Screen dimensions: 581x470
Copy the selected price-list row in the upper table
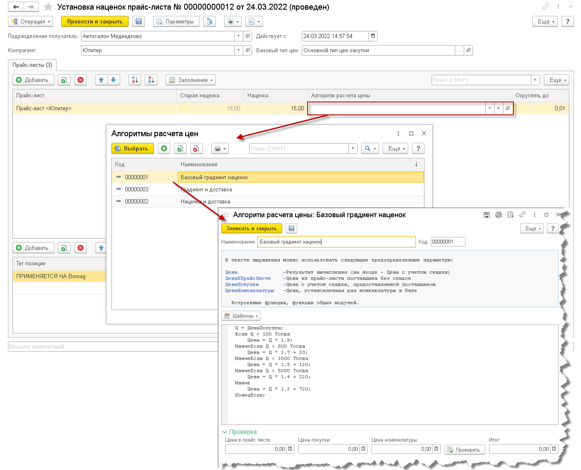coord(64,80)
